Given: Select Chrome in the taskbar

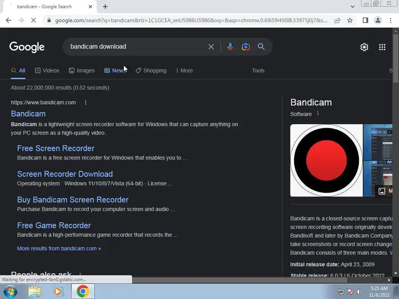Looking at the screenshot, I should pyautogui.click(x=83, y=291).
